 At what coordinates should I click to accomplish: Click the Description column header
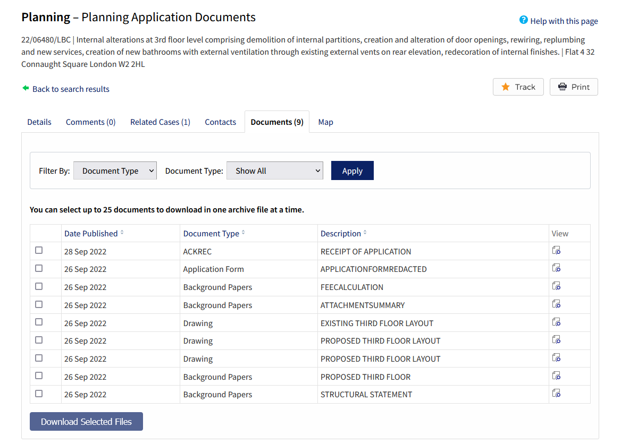[341, 233]
